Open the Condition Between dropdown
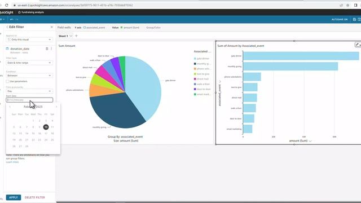Image resolution: width=361 pixels, height=203 pixels. [x=29, y=76]
